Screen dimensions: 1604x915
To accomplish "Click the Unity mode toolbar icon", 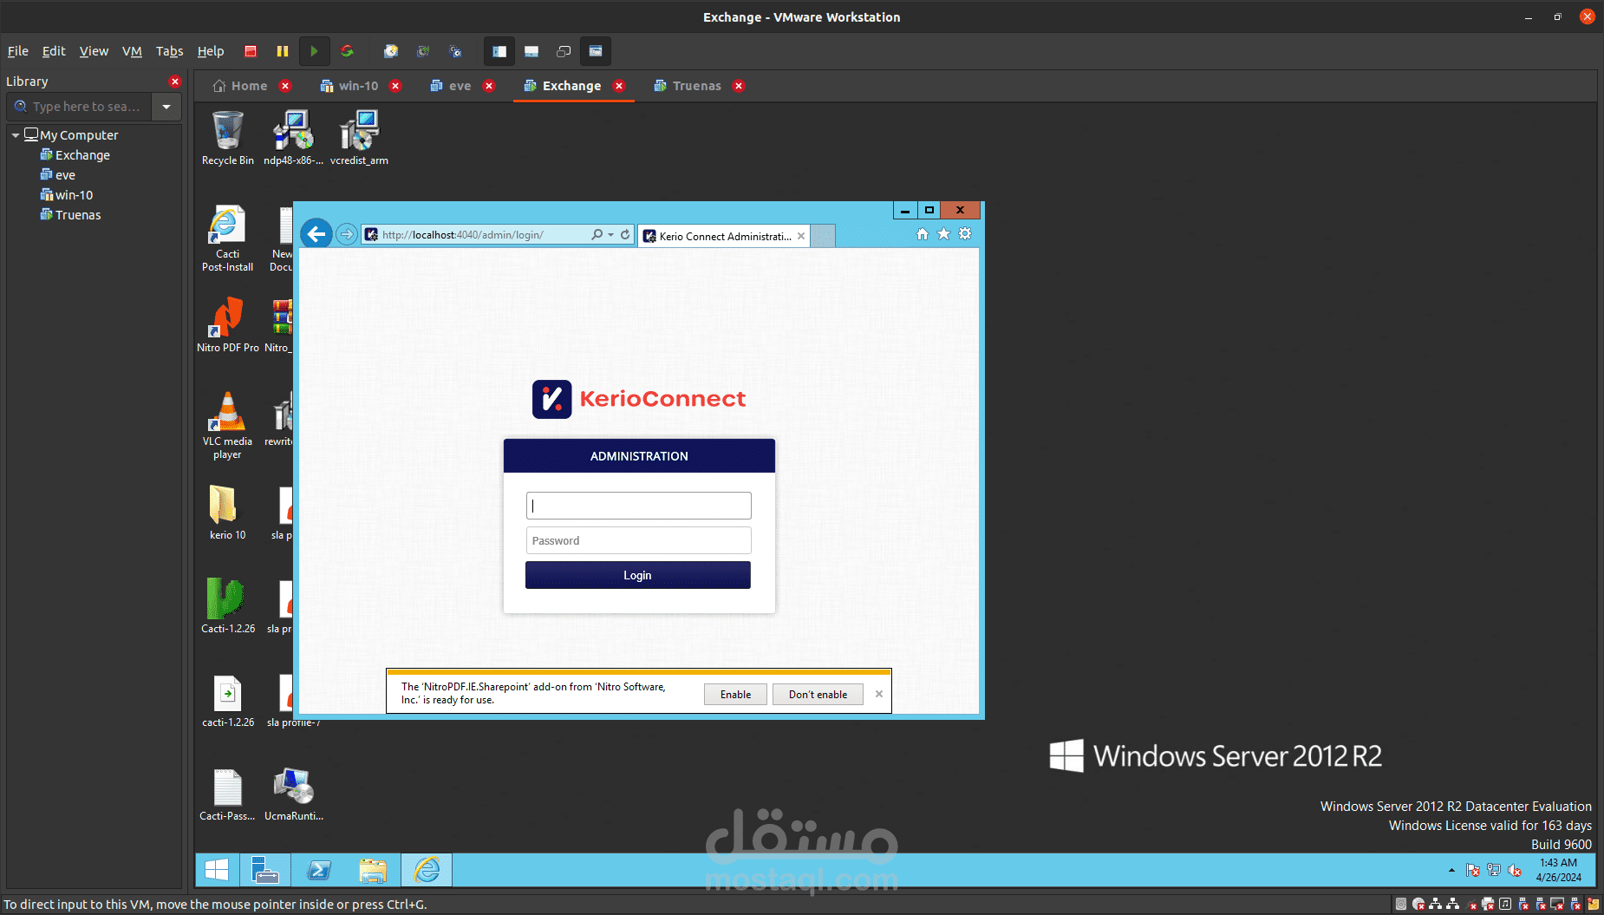I will [564, 51].
